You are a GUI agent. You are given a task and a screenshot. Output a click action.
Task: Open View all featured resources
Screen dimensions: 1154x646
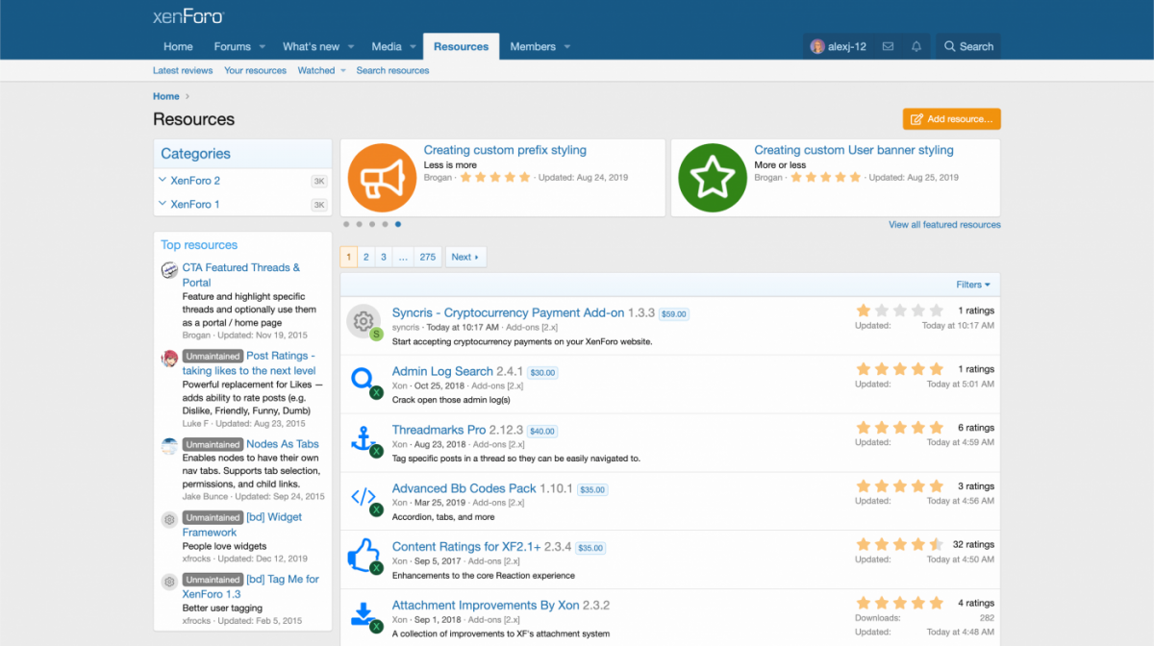[x=944, y=225]
